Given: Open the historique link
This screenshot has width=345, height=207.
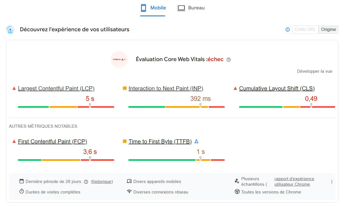Looking at the screenshot, I should pos(102,182).
